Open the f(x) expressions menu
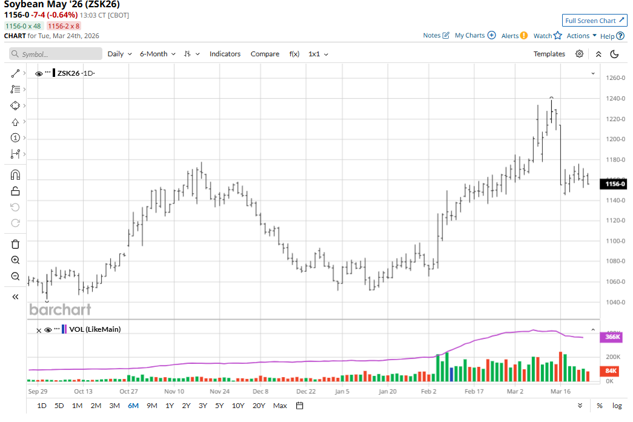This screenshot has height=422, width=633. pyautogui.click(x=294, y=54)
